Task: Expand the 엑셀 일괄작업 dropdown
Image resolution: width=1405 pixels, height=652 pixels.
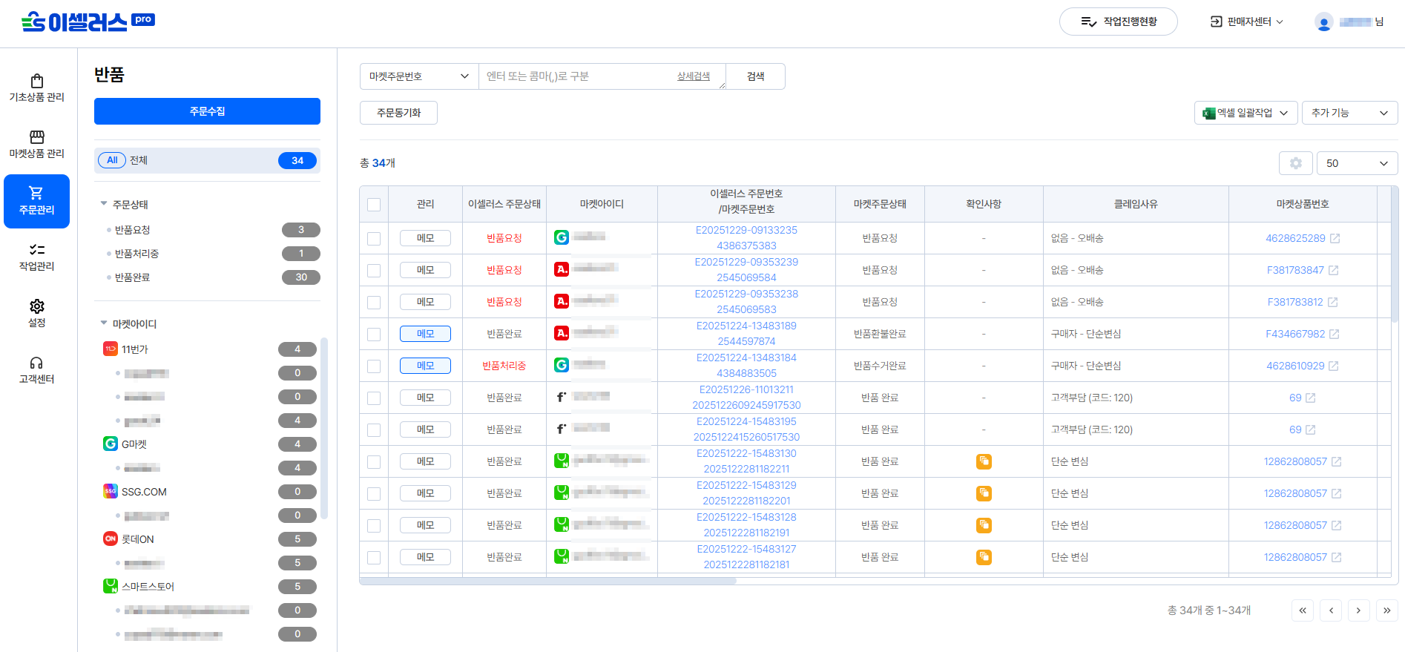Action: click(x=1246, y=113)
